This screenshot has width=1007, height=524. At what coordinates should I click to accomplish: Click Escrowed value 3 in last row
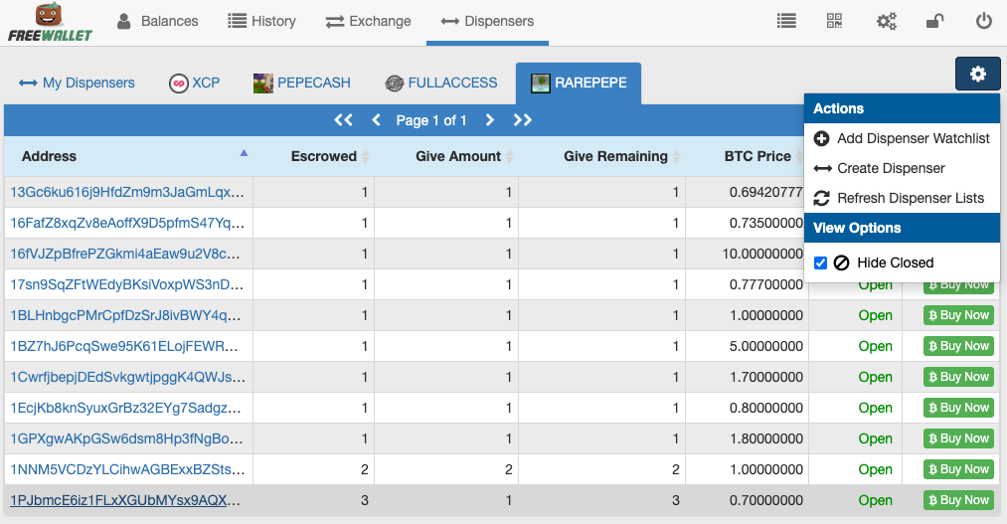point(365,500)
